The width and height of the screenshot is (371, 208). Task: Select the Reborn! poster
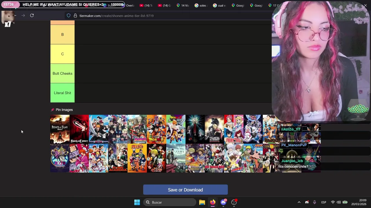point(234,158)
